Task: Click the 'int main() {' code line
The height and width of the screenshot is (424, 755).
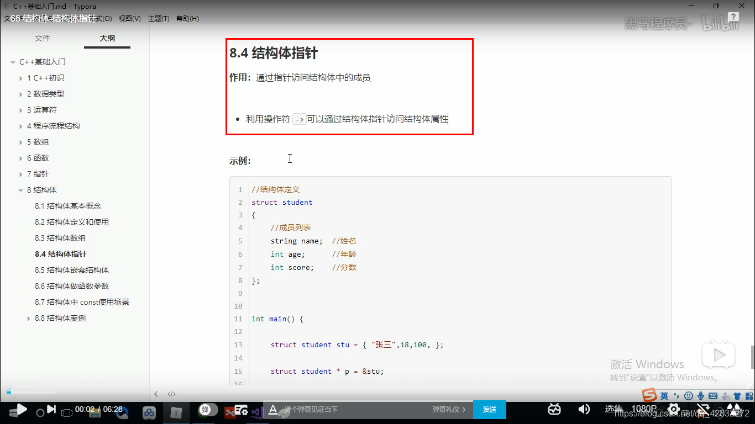Action: point(277,319)
